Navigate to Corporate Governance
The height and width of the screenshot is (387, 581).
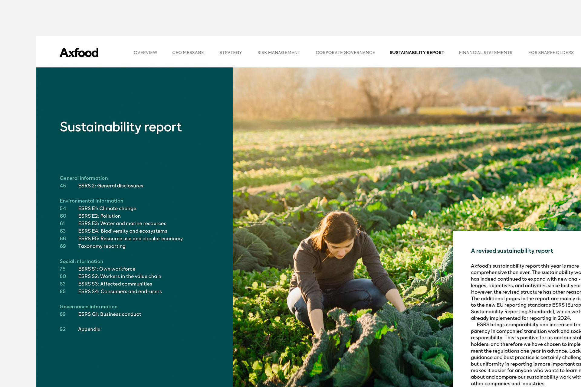[345, 53]
